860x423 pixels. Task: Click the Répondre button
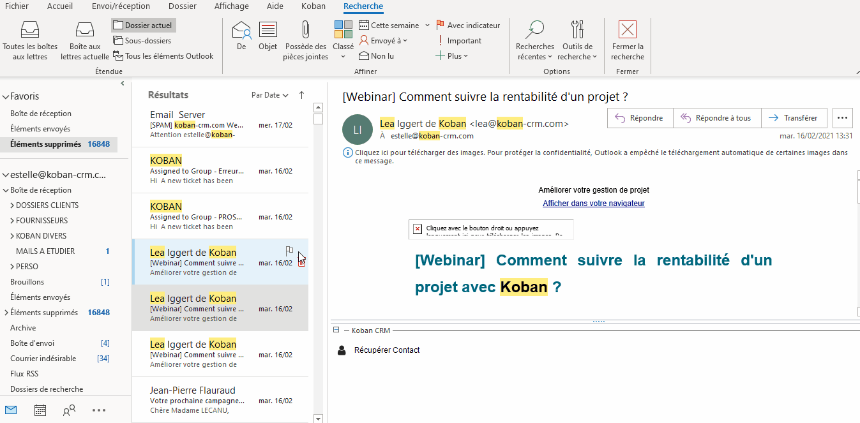pyautogui.click(x=640, y=118)
